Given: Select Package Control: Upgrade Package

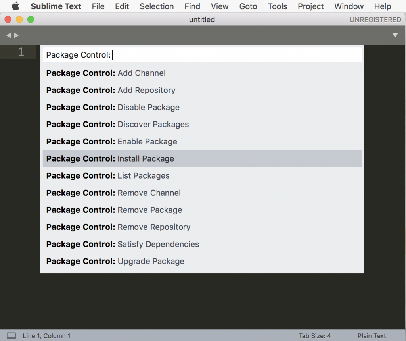Looking at the screenshot, I should pyautogui.click(x=202, y=261).
